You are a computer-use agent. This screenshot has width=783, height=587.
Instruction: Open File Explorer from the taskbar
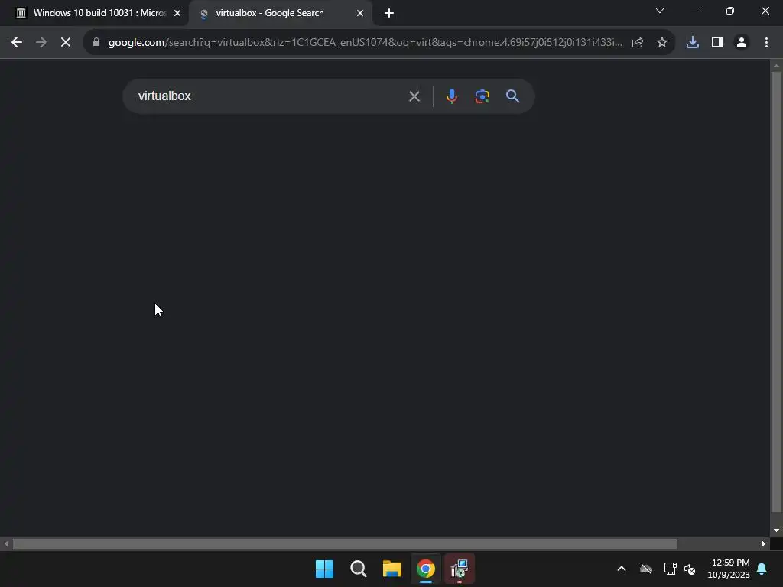[x=392, y=569]
